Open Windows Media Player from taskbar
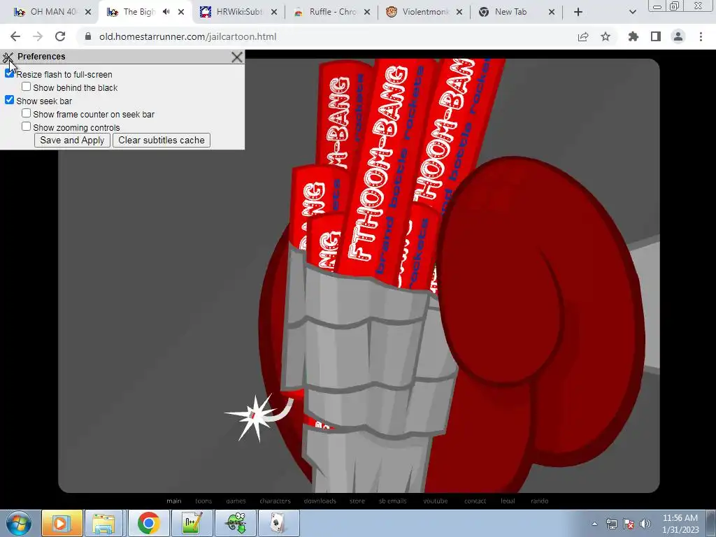The image size is (716, 537). (x=62, y=523)
